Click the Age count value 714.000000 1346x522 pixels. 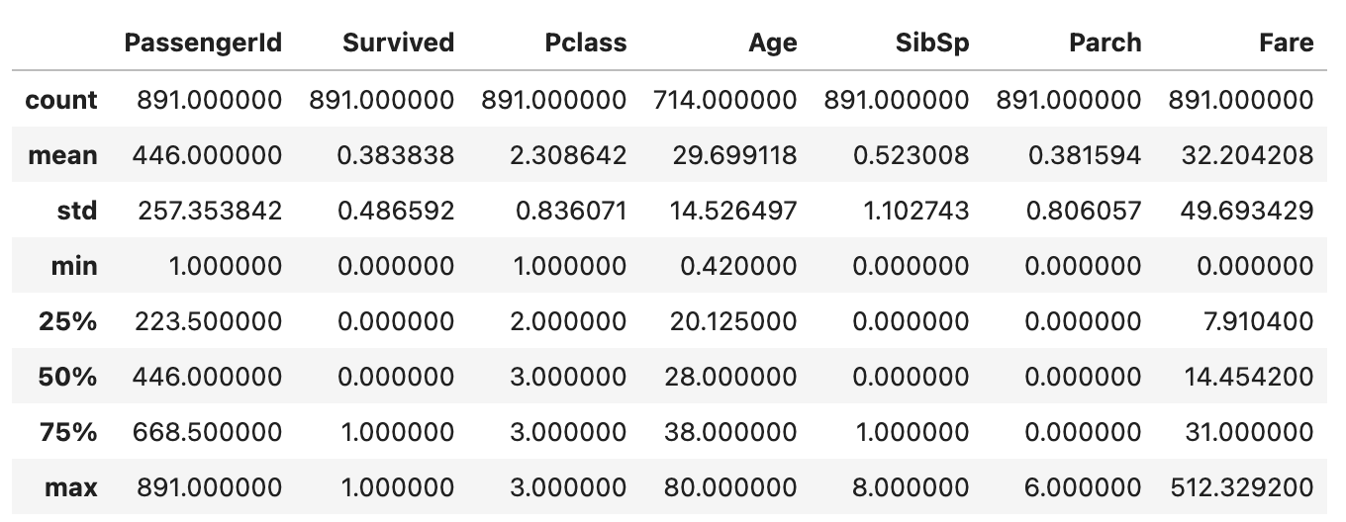click(724, 100)
